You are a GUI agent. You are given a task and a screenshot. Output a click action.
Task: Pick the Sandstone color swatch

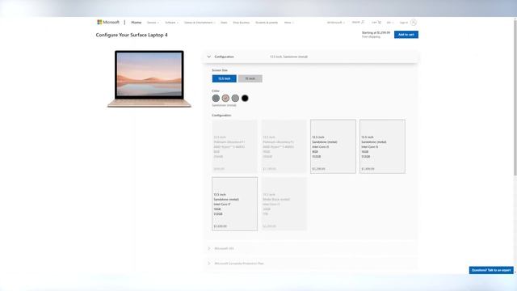225,98
